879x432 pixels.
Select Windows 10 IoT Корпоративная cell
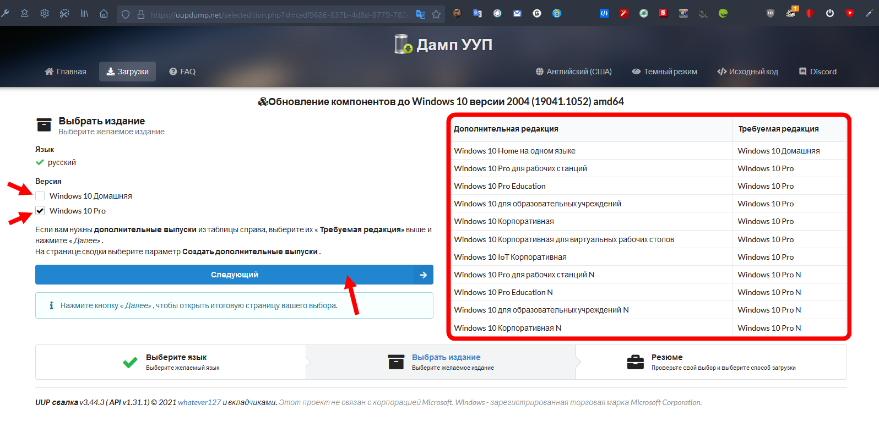point(592,257)
